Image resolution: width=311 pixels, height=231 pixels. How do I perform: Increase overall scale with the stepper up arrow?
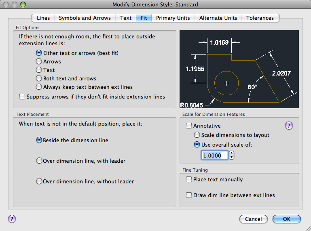pyautogui.click(x=231, y=153)
